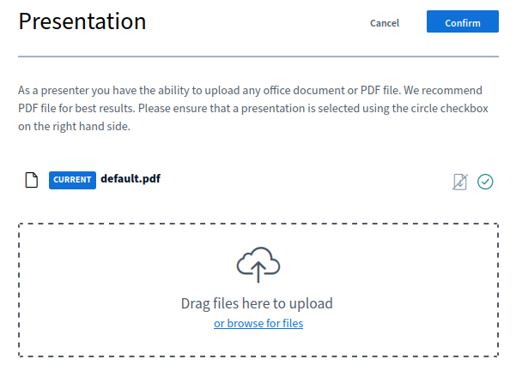The width and height of the screenshot is (516, 377).
Task: Click the word 'upload' in dropzone text
Action: (312, 303)
